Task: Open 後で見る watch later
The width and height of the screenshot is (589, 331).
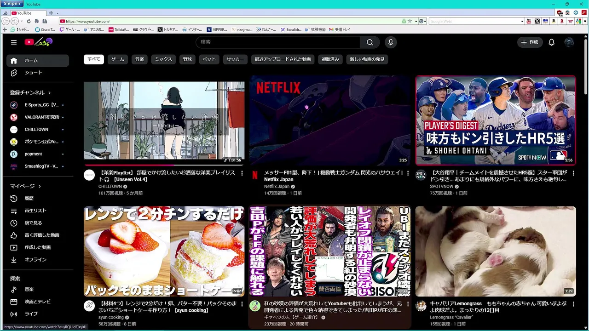Action: click(38, 223)
